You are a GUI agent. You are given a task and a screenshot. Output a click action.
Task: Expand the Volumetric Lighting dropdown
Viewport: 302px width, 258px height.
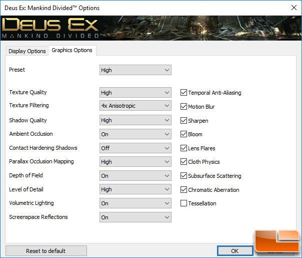tap(135, 203)
